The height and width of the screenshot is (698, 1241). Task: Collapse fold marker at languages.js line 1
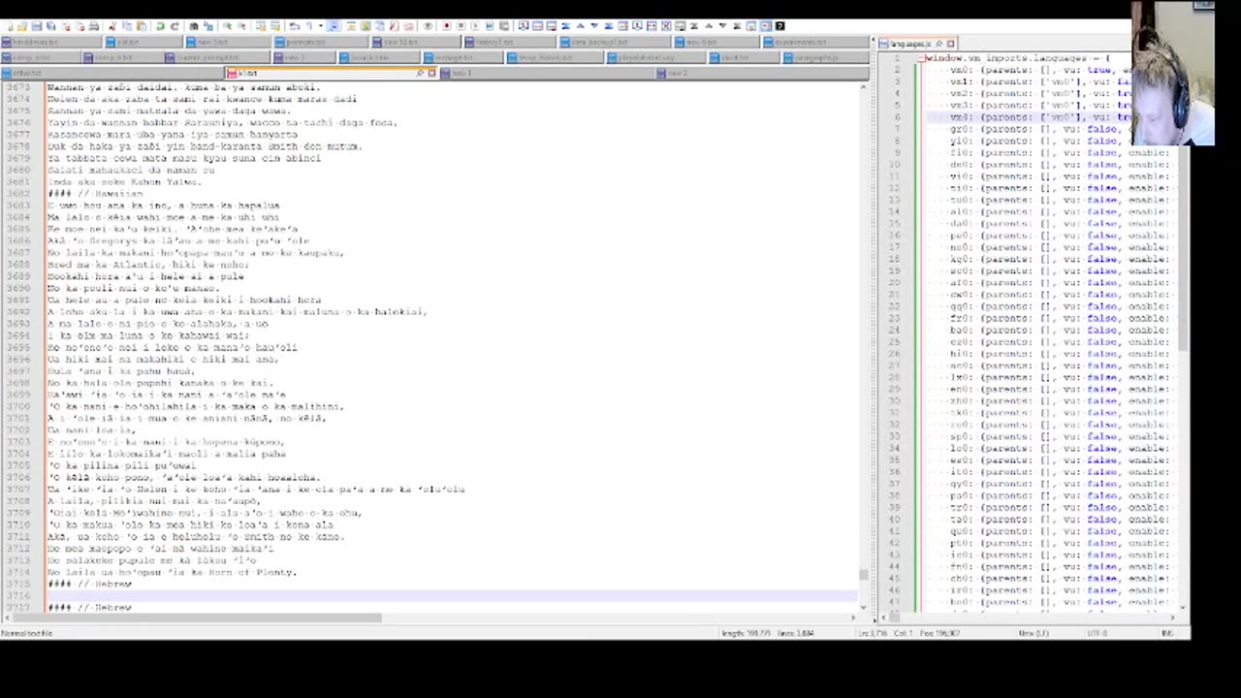point(922,58)
